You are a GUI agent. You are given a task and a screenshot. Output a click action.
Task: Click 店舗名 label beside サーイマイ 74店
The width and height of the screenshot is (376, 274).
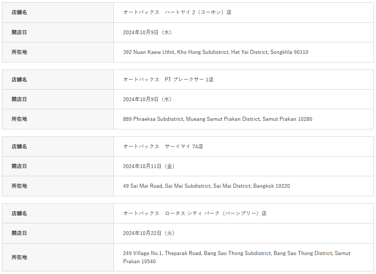(19, 146)
